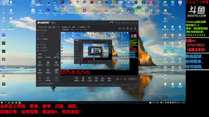
Task: Switch to the fourth scene tab
Action: tap(54, 27)
